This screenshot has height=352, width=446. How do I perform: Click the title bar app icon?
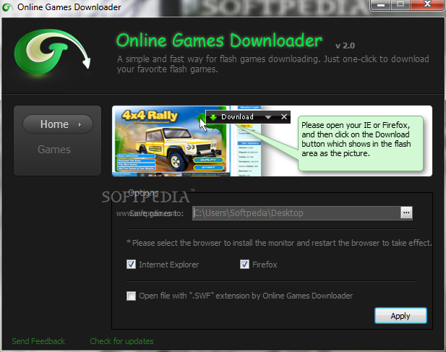pyautogui.click(x=8, y=7)
